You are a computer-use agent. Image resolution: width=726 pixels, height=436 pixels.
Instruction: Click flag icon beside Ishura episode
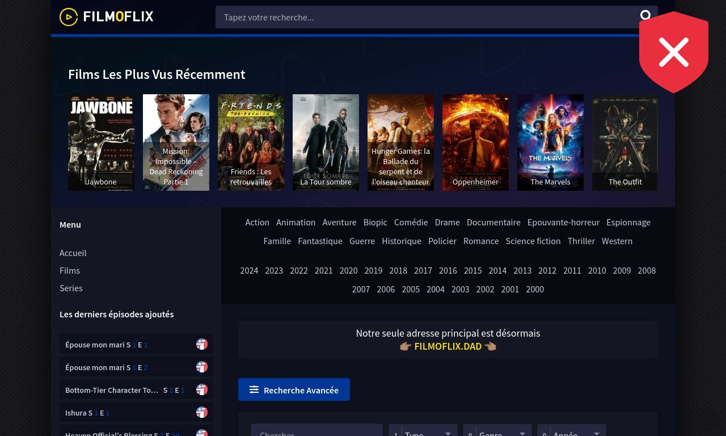202,412
